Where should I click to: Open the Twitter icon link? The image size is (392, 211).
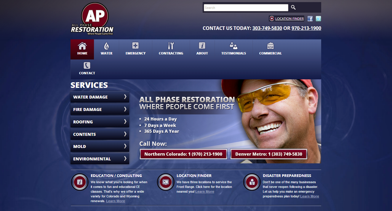[318, 19]
